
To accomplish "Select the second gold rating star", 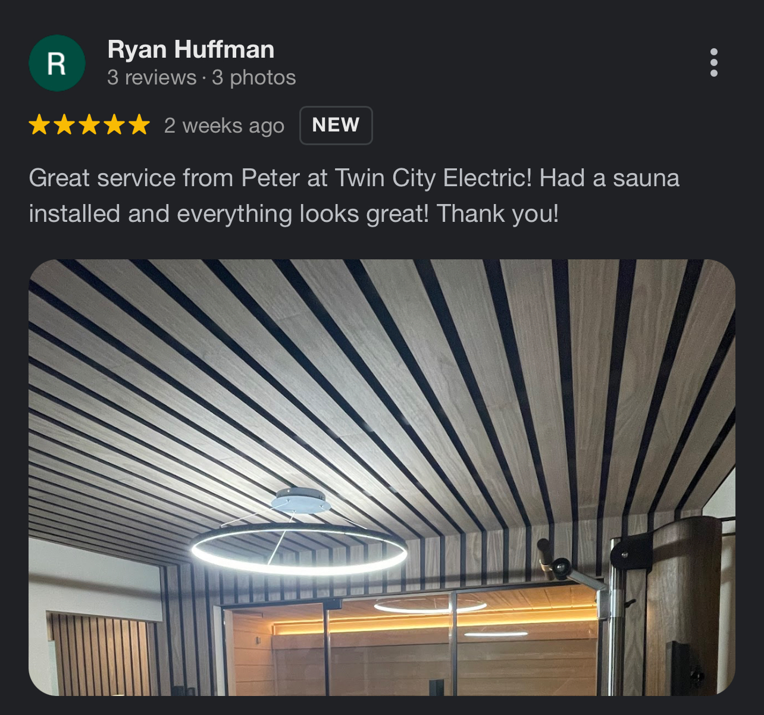I will point(64,125).
